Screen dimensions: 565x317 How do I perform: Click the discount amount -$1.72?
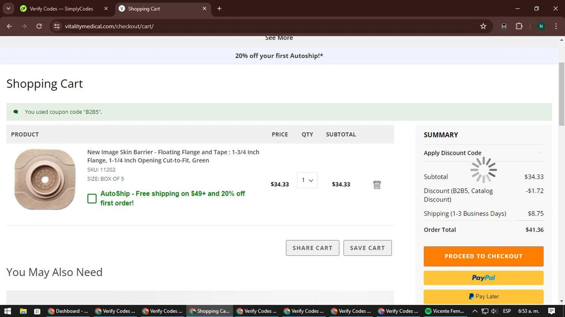535,191
